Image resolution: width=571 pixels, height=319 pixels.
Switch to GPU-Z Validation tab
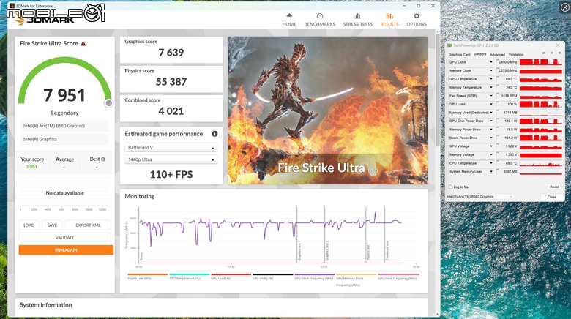[x=516, y=54]
